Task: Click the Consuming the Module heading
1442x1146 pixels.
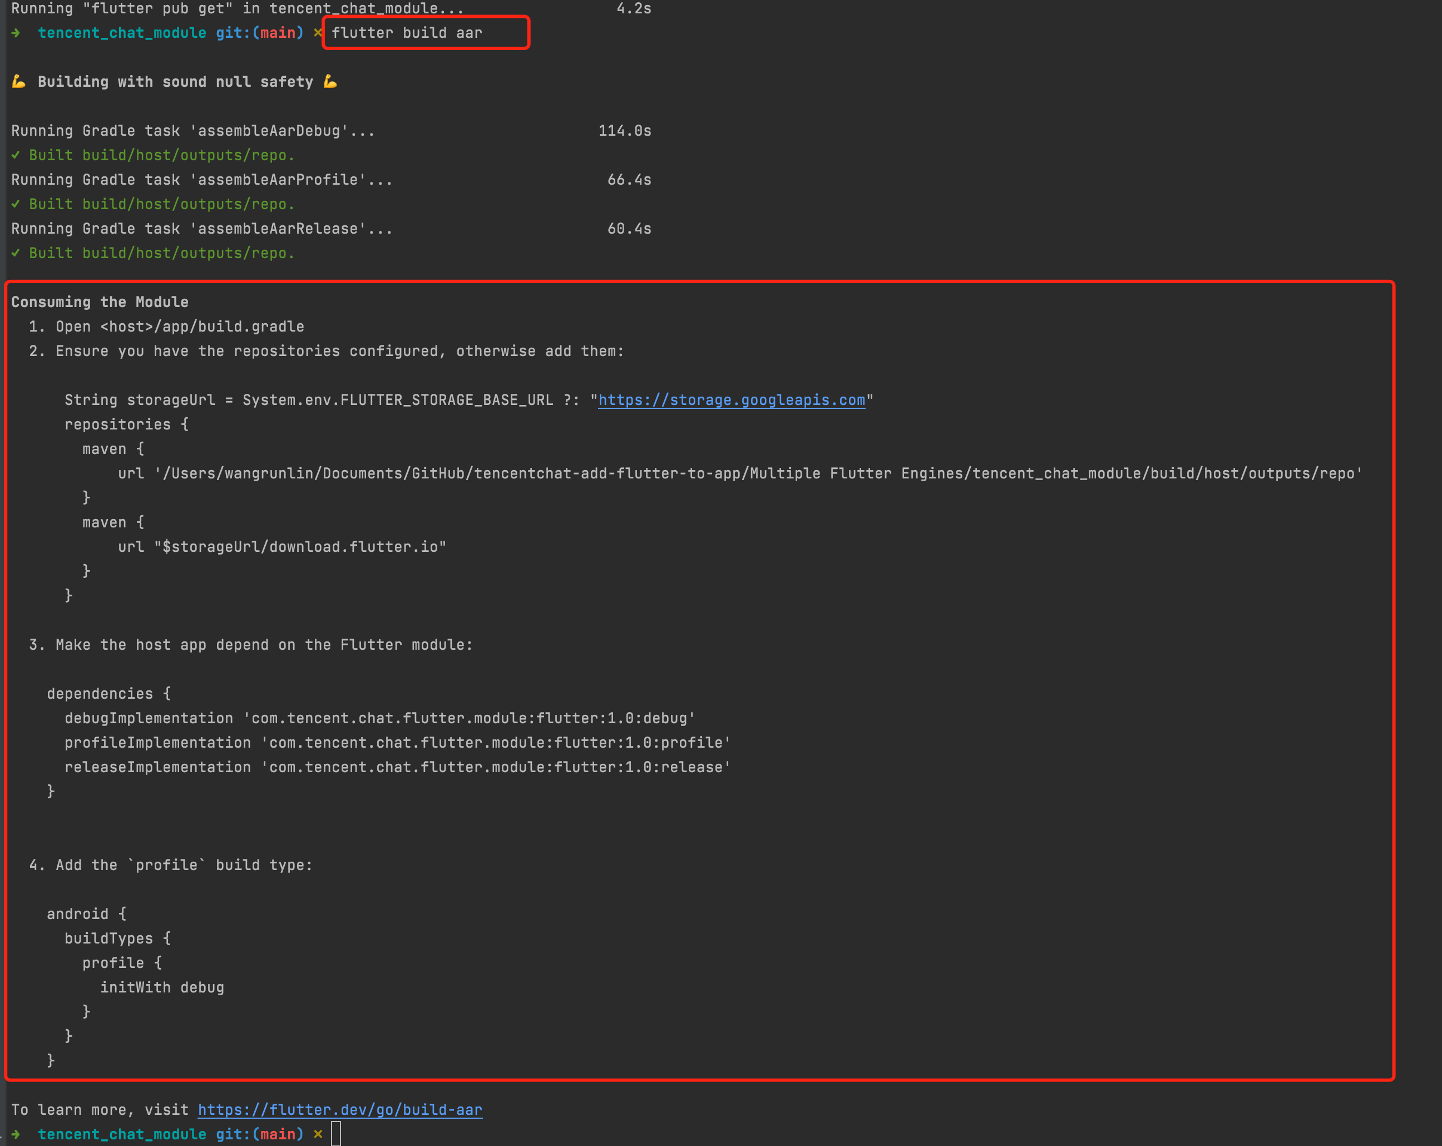Action: tap(100, 302)
